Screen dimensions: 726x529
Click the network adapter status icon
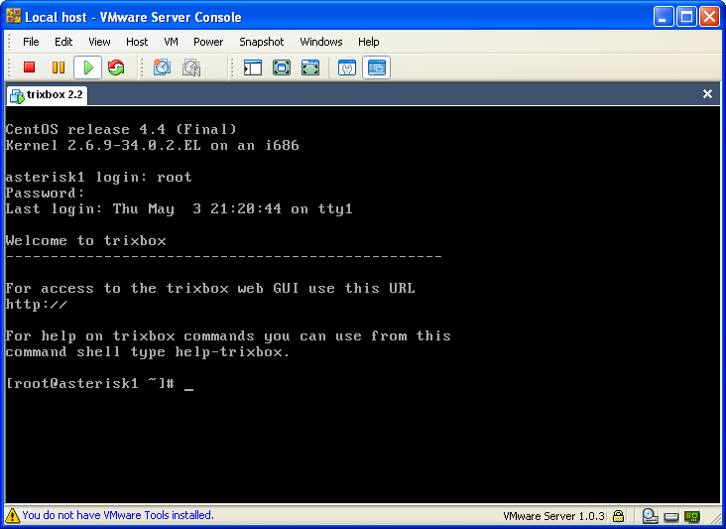click(x=692, y=515)
